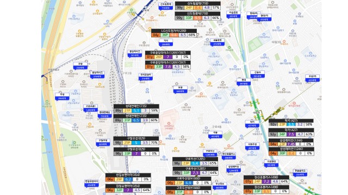Viewport: 348px width, 195px height.
Task: Open the 216세대 blue marker in 구로2동
Action: coord(145,76)
